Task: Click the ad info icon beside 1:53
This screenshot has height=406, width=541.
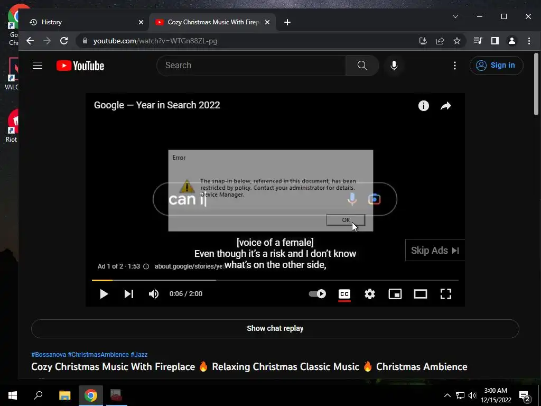Action: 146,266
